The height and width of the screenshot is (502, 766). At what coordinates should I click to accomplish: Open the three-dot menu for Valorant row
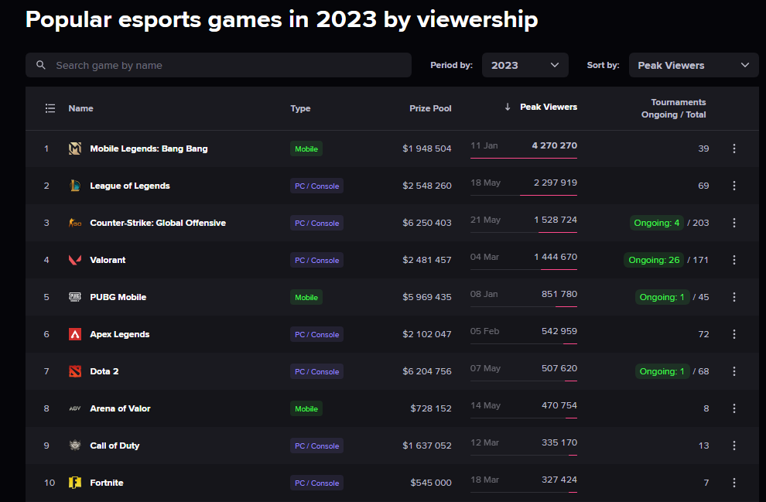(734, 260)
